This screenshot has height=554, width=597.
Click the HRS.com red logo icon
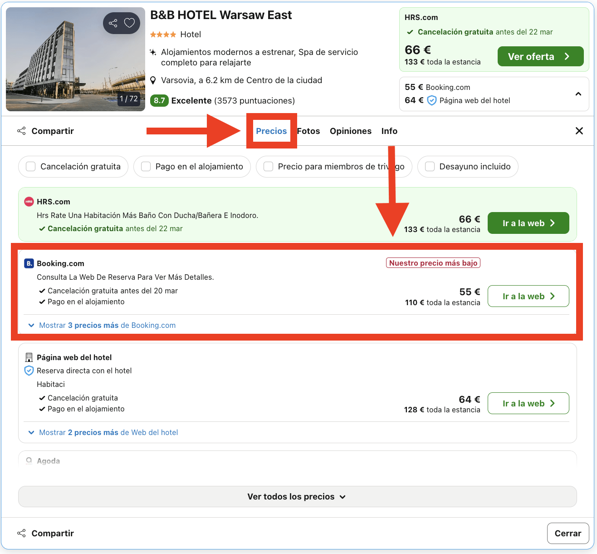click(x=29, y=202)
